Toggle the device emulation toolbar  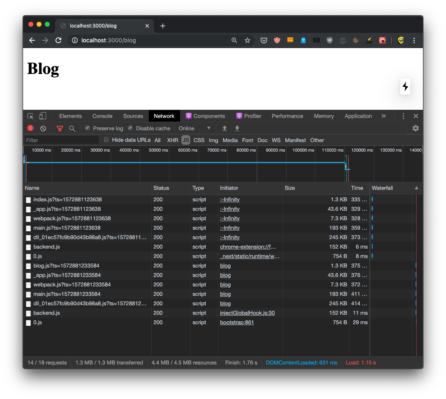(x=43, y=116)
